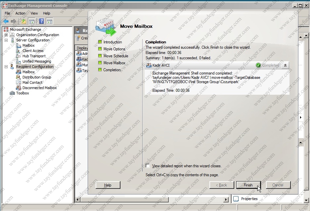Select Server Configuration in the tree

[33, 40]
